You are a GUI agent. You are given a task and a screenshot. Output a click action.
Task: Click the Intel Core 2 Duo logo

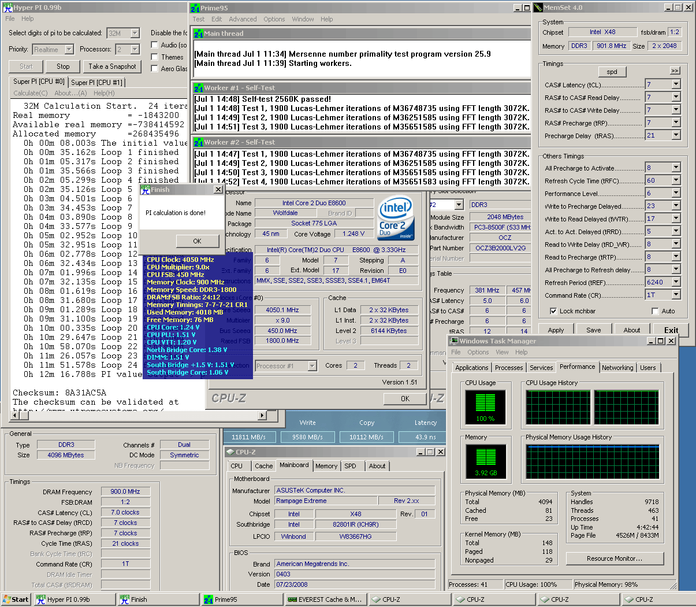(396, 219)
